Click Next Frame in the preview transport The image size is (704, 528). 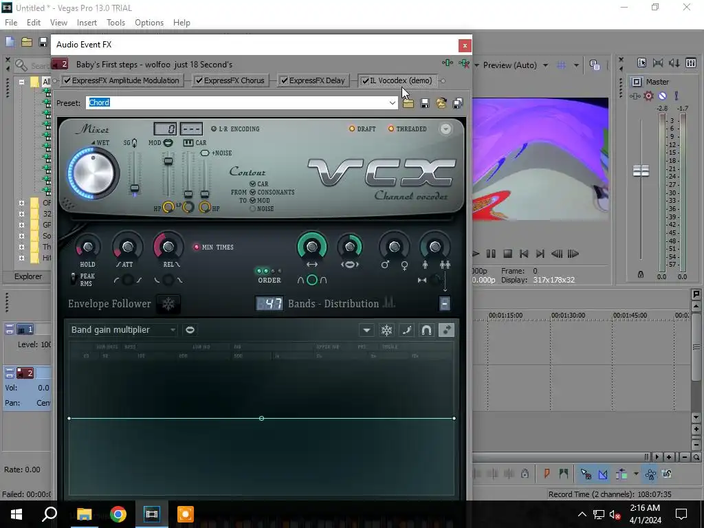point(573,254)
